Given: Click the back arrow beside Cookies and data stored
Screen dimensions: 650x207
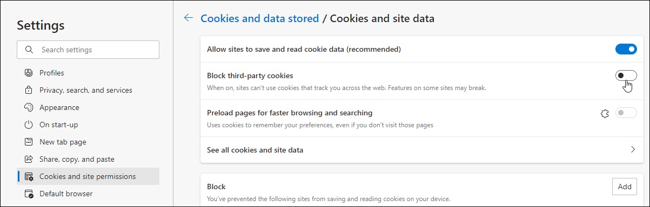Looking at the screenshot, I should [188, 18].
